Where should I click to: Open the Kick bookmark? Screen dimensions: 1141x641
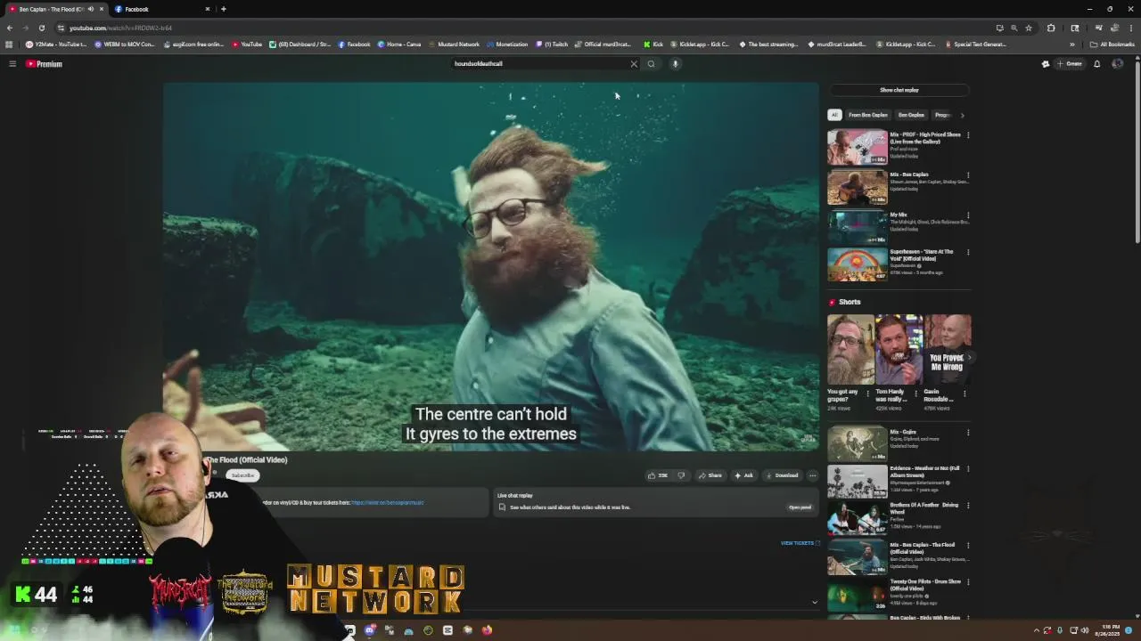point(653,45)
